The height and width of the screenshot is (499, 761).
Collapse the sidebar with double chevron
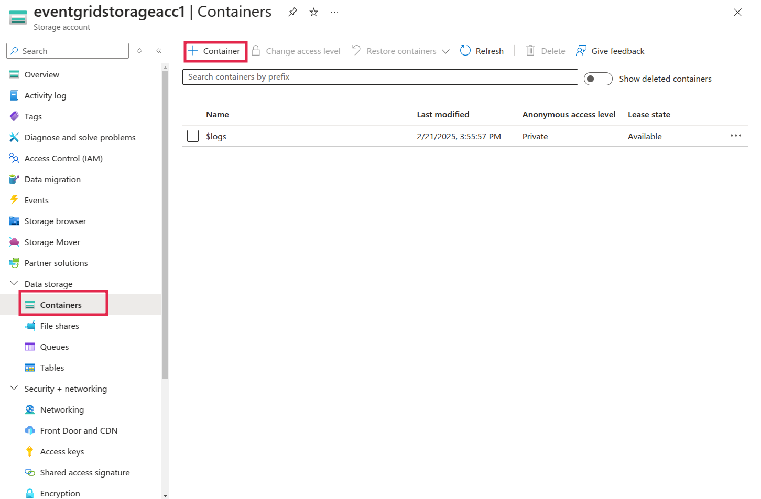pos(159,51)
